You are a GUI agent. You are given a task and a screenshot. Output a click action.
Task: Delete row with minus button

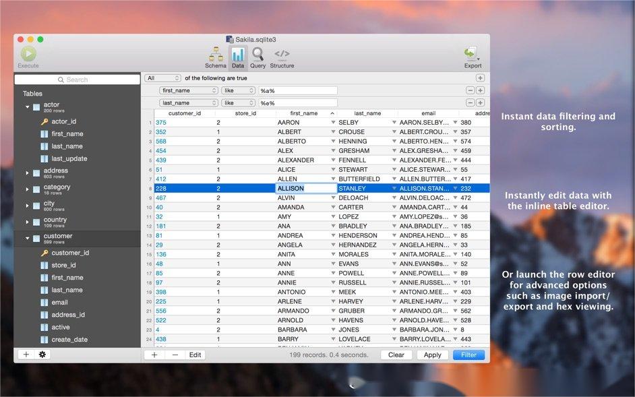175,355
